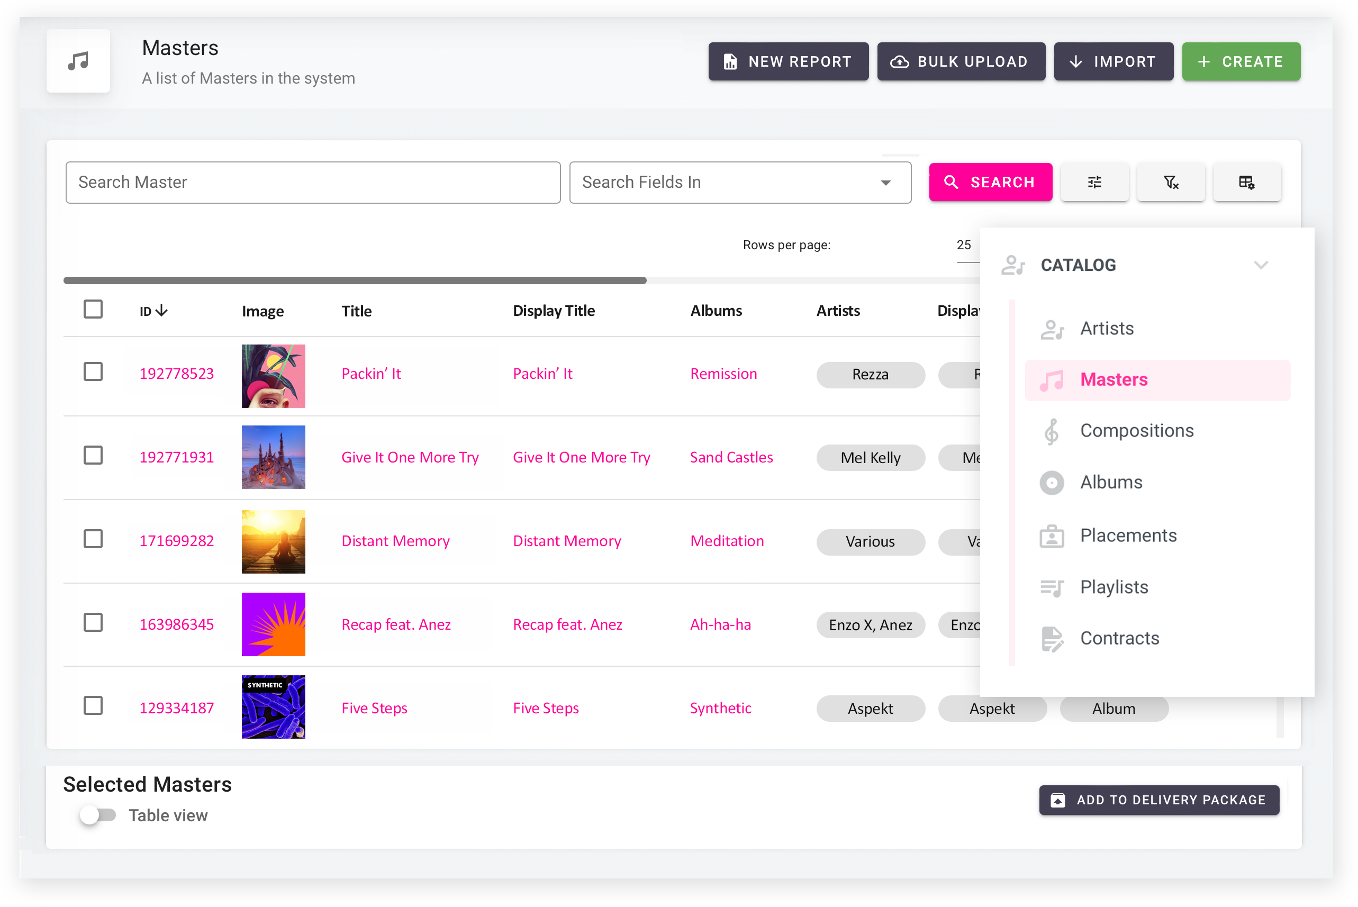
Task: Click the Albums disc icon
Action: 1052,483
